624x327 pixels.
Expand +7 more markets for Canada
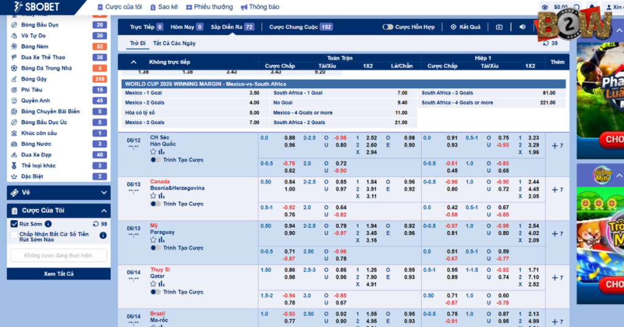pos(557,190)
